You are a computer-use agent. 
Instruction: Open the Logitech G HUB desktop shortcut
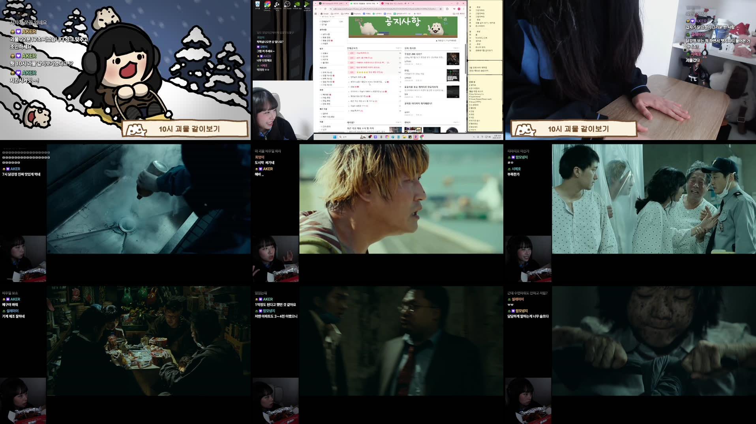pyautogui.click(x=278, y=4)
